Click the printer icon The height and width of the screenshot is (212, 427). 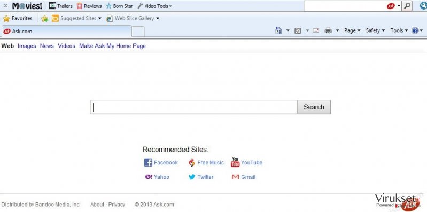click(x=328, y=30)
